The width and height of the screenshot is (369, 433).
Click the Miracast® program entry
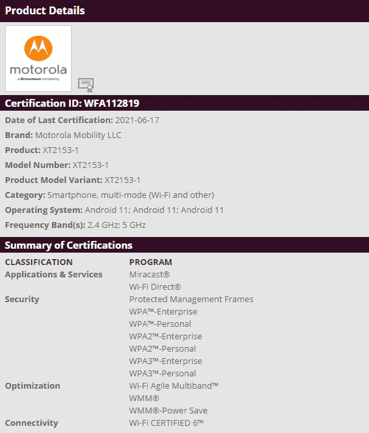[149, 275]
